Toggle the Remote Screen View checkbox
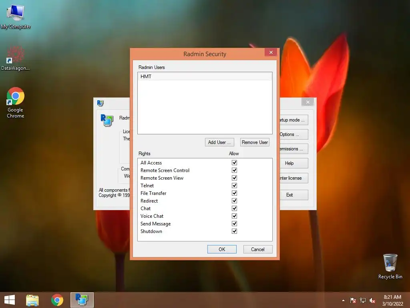The image size is (410, 308). pyautogui.click(x=234, y=178)
